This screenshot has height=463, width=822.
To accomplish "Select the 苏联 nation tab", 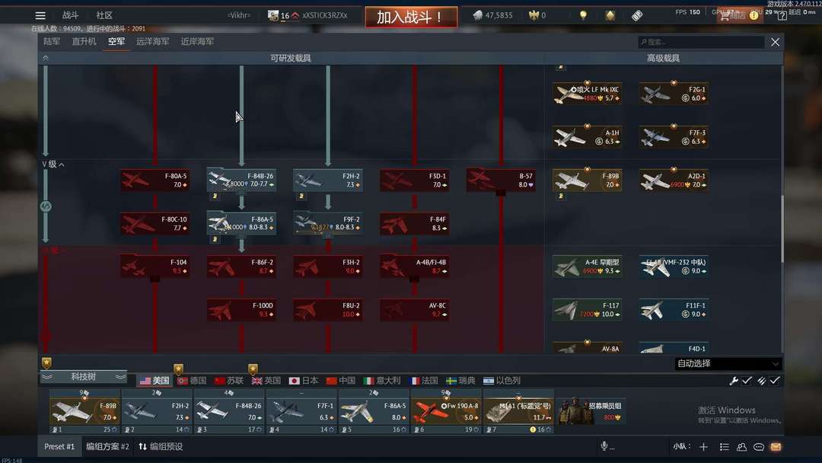I will 229,381.
